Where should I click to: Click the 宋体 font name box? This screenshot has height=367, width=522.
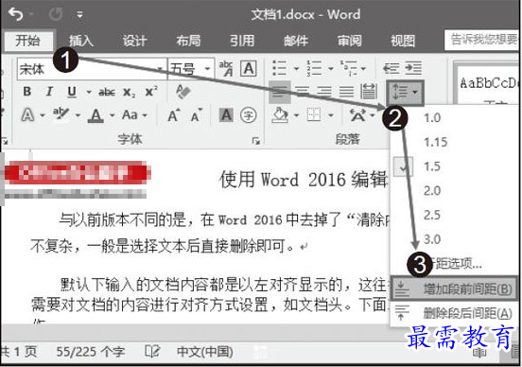91,69
